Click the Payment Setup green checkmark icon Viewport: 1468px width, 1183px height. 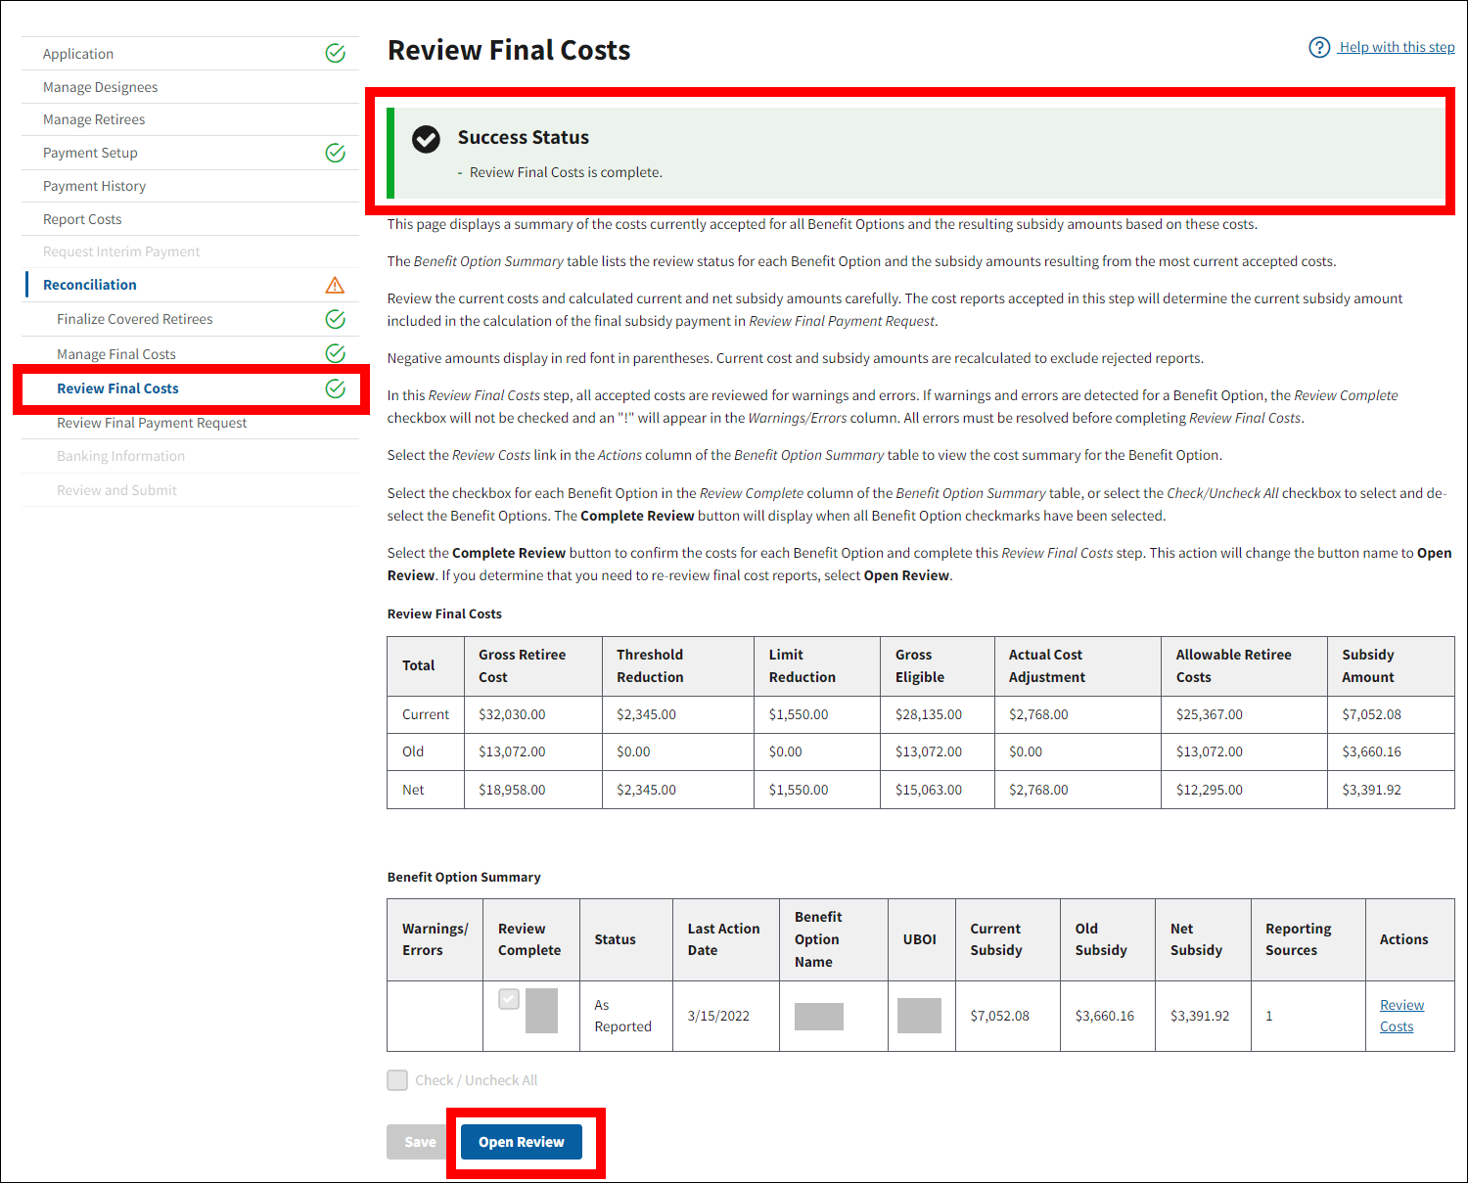click(335, 153)
